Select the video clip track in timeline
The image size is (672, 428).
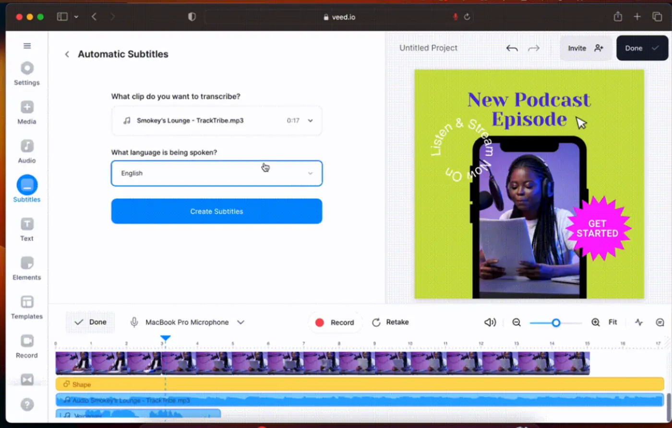(323, 363)
